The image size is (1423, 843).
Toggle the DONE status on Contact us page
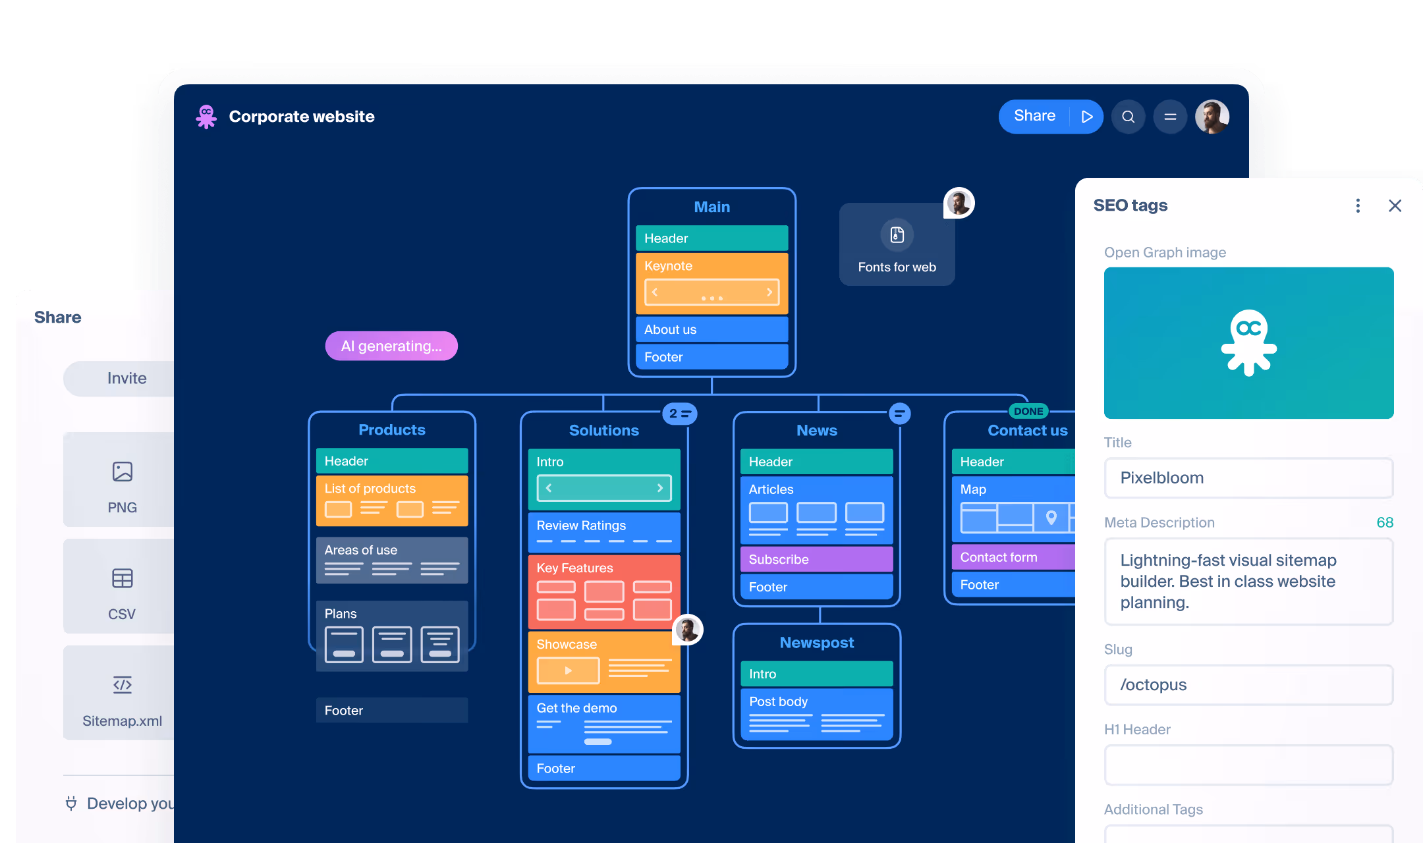pyautogui.click(x=1028, y=411)
